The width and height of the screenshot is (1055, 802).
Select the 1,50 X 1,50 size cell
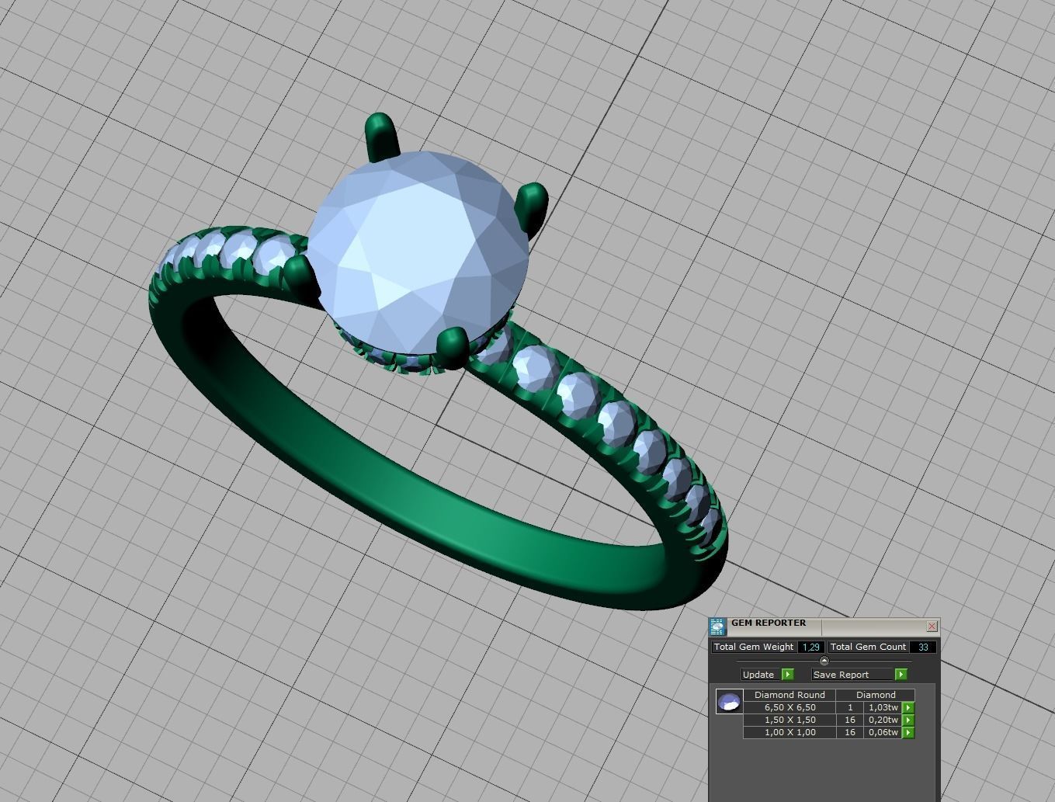(790, 720)
